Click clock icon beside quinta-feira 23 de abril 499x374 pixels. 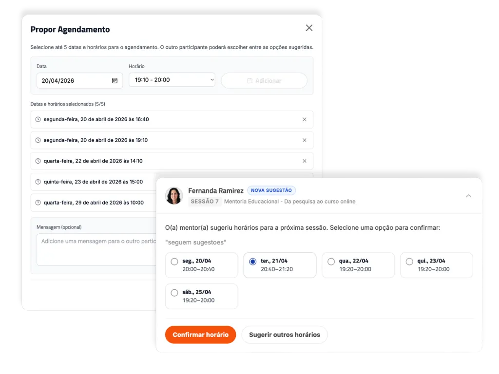pos(38,182)
